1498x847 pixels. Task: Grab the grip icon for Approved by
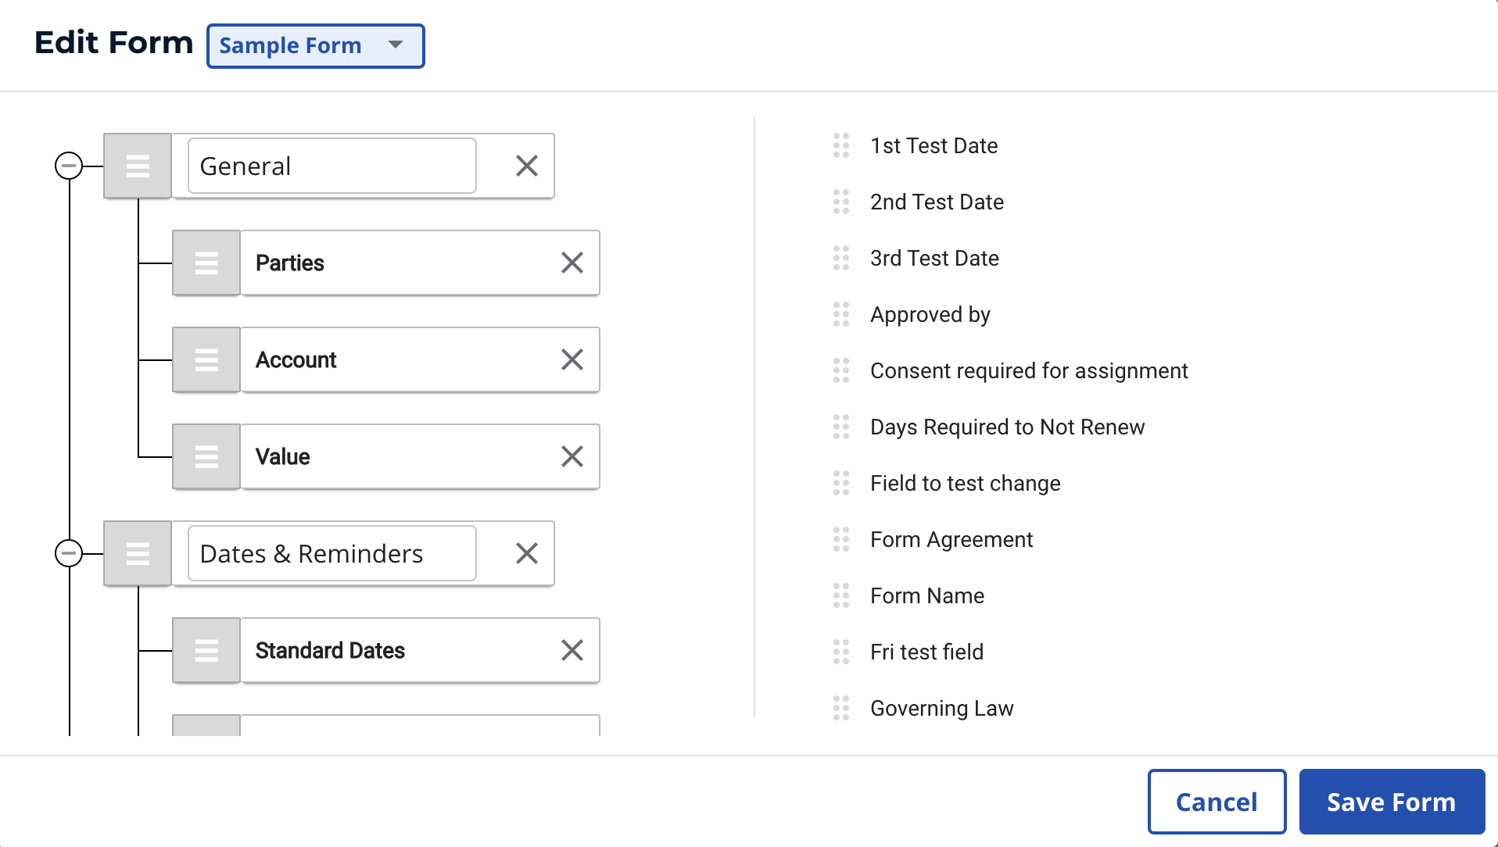(841, 314)
